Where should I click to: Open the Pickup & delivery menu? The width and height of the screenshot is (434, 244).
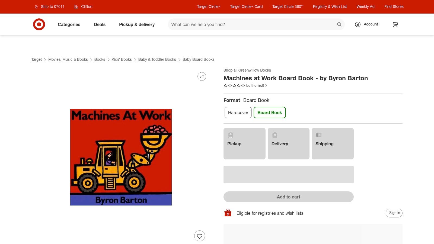137,24
